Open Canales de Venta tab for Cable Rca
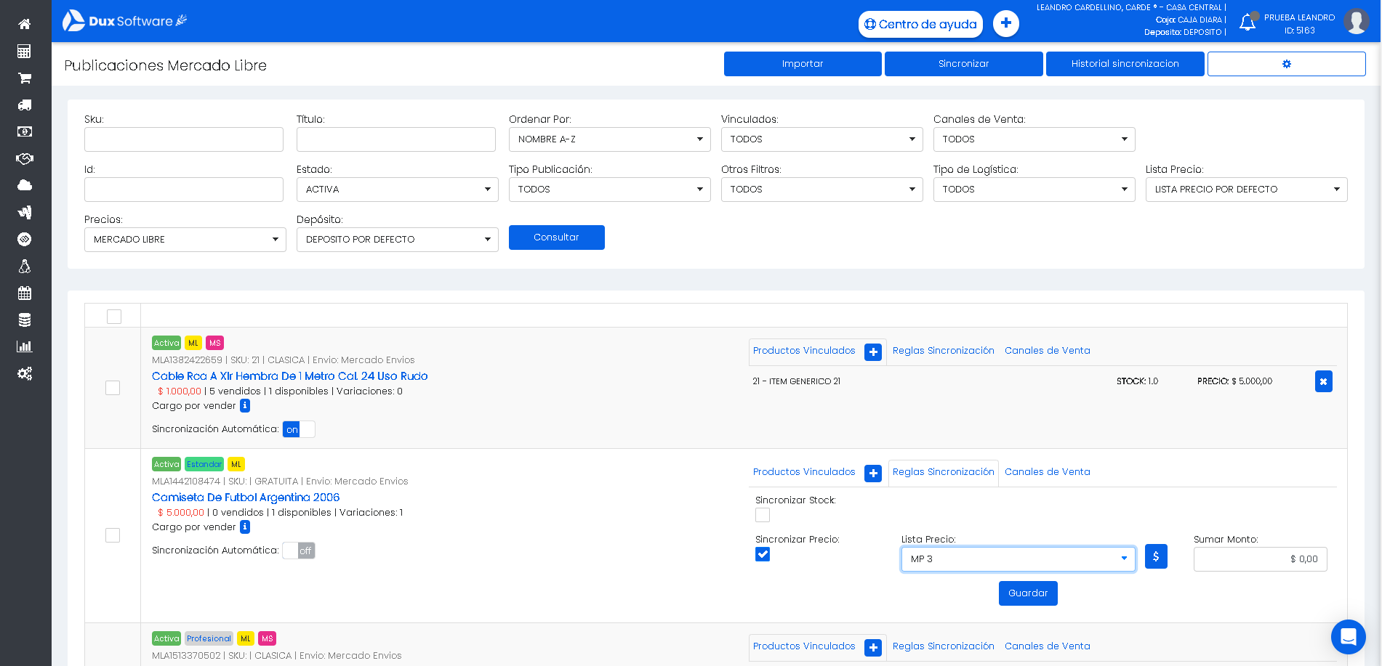The image size is (1382, 666). [1048, 351]
